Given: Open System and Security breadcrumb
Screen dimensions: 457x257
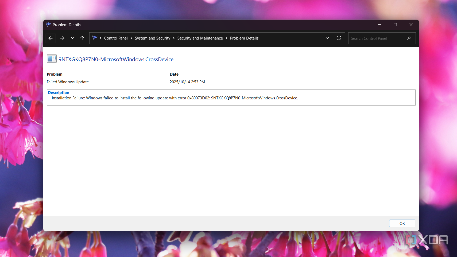Looking at the screenshot, I should [153, 38].
